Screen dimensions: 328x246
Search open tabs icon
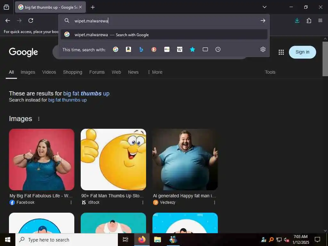[205, 49]
